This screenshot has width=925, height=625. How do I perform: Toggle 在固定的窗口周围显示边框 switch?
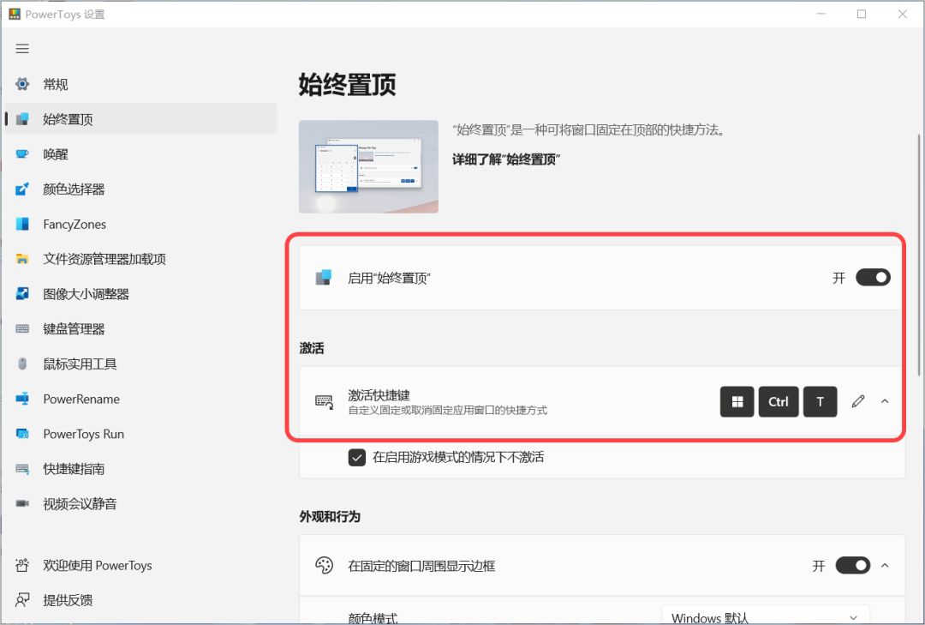click(x=853, y=566)
